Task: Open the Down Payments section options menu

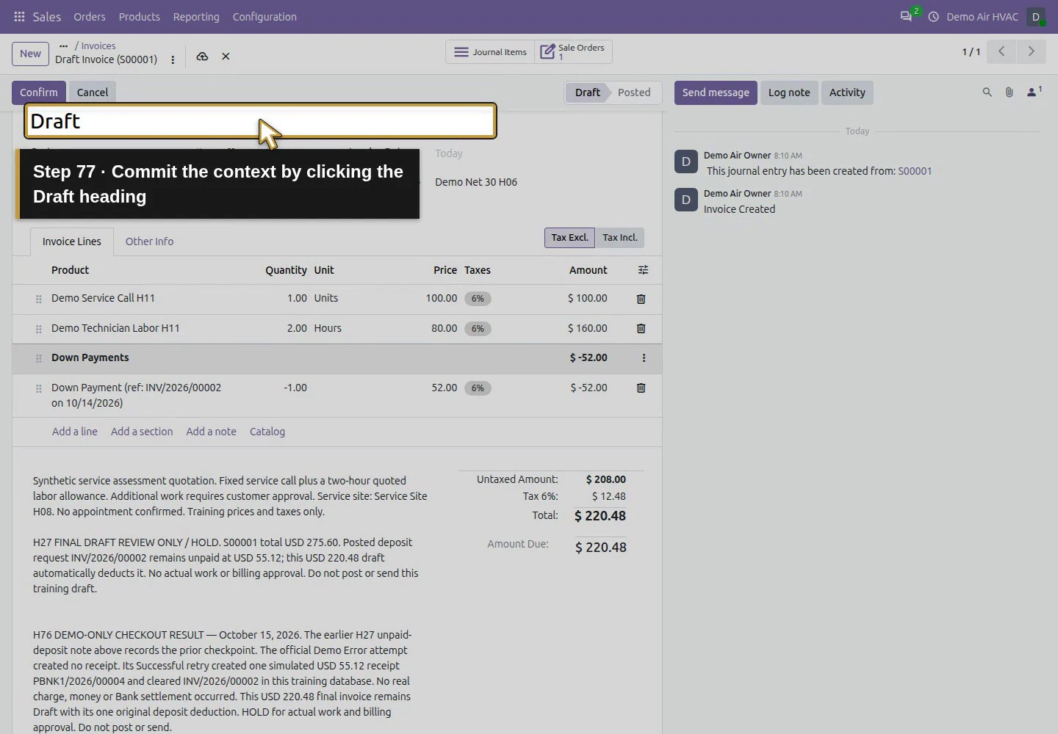Action: point(644,358)
